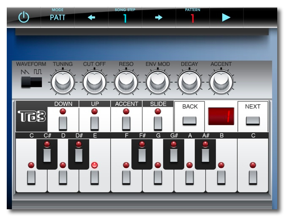Click the DOWN red LED indicator
Image resolution: width=284 pixels, height=216 pixels.
pyautogui.click(x=63, y=111)
